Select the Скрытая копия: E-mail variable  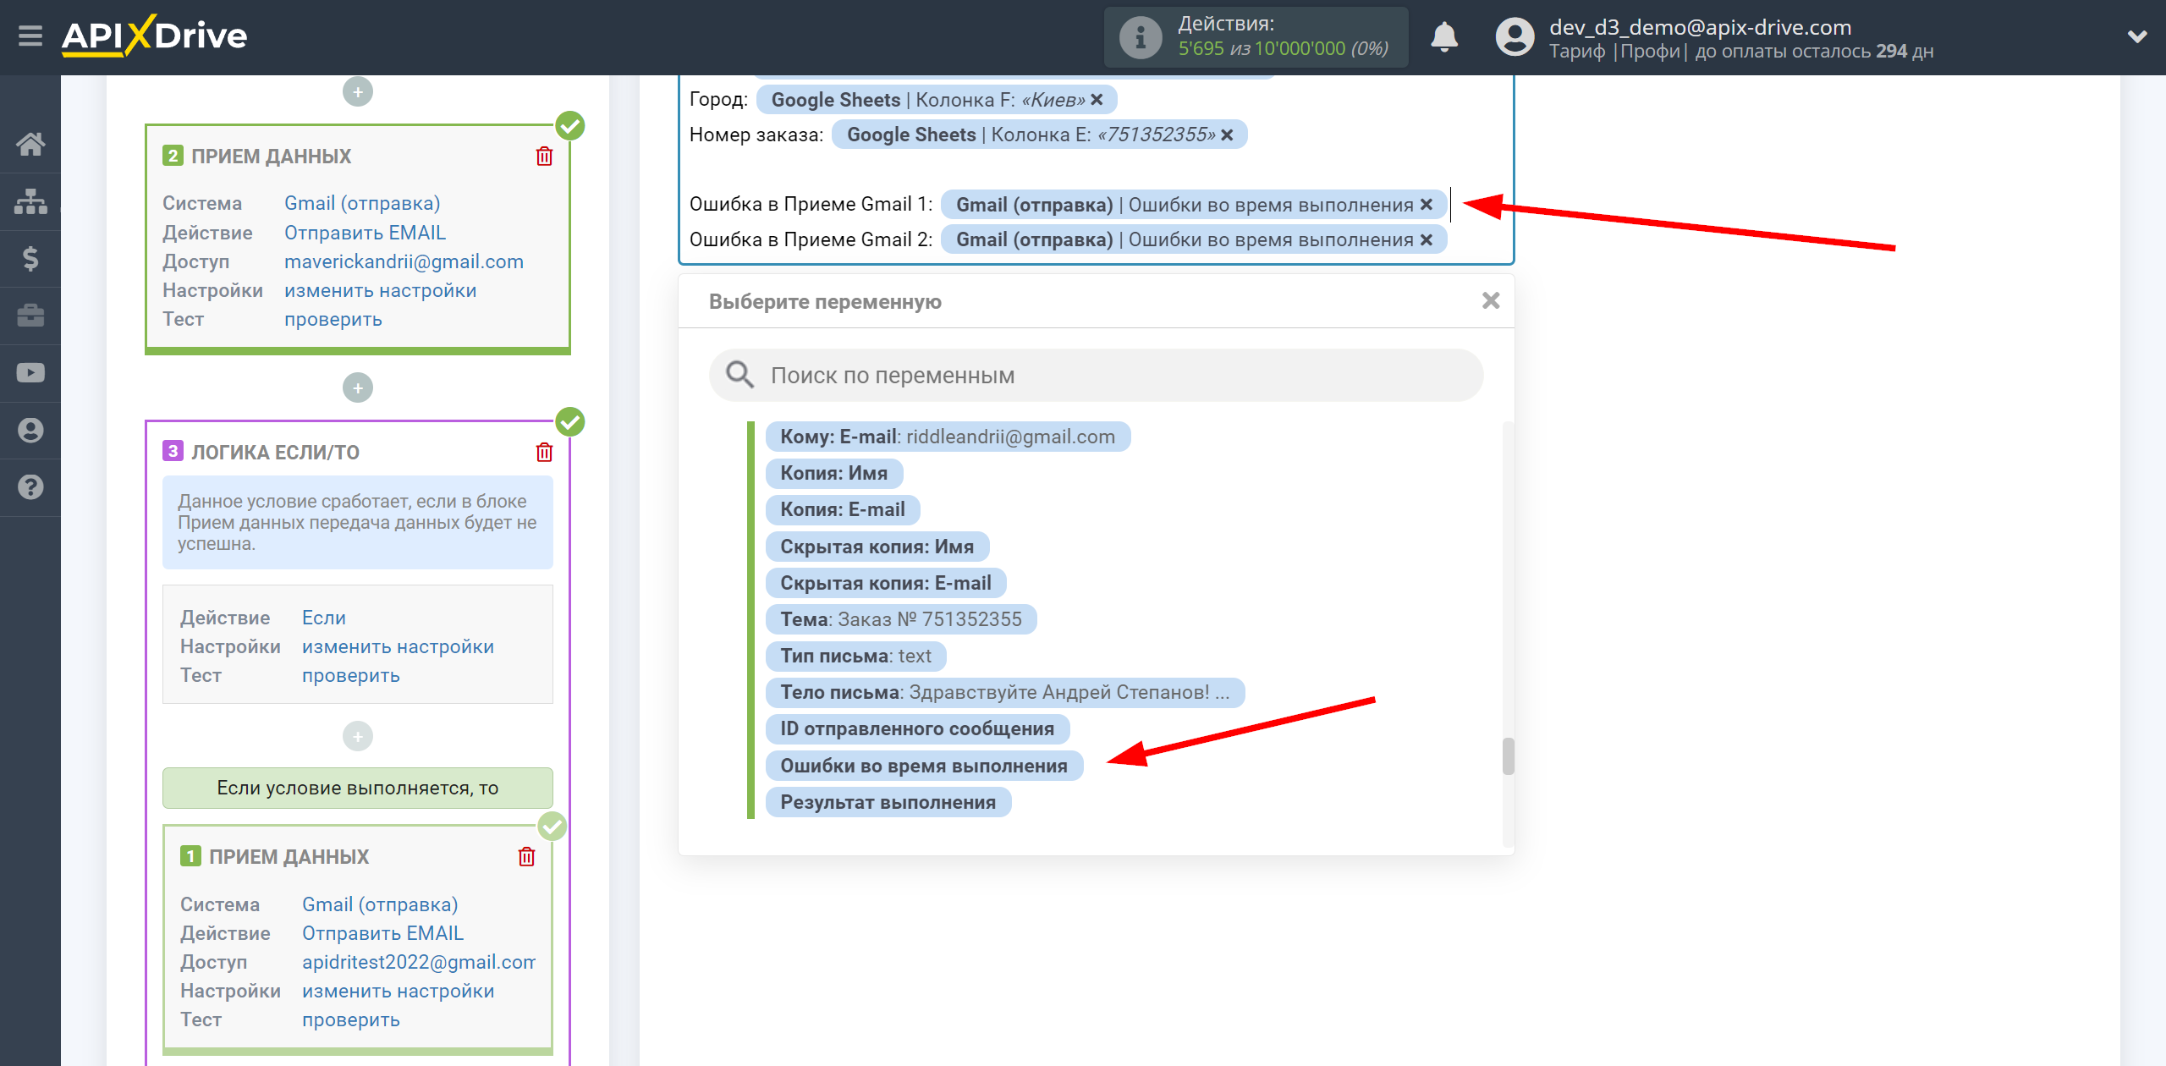(x=886, y=583)
